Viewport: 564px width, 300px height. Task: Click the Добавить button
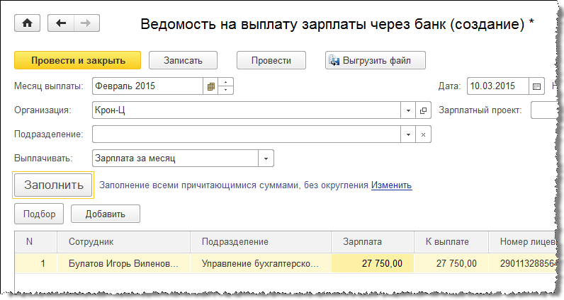pos(106,214)
